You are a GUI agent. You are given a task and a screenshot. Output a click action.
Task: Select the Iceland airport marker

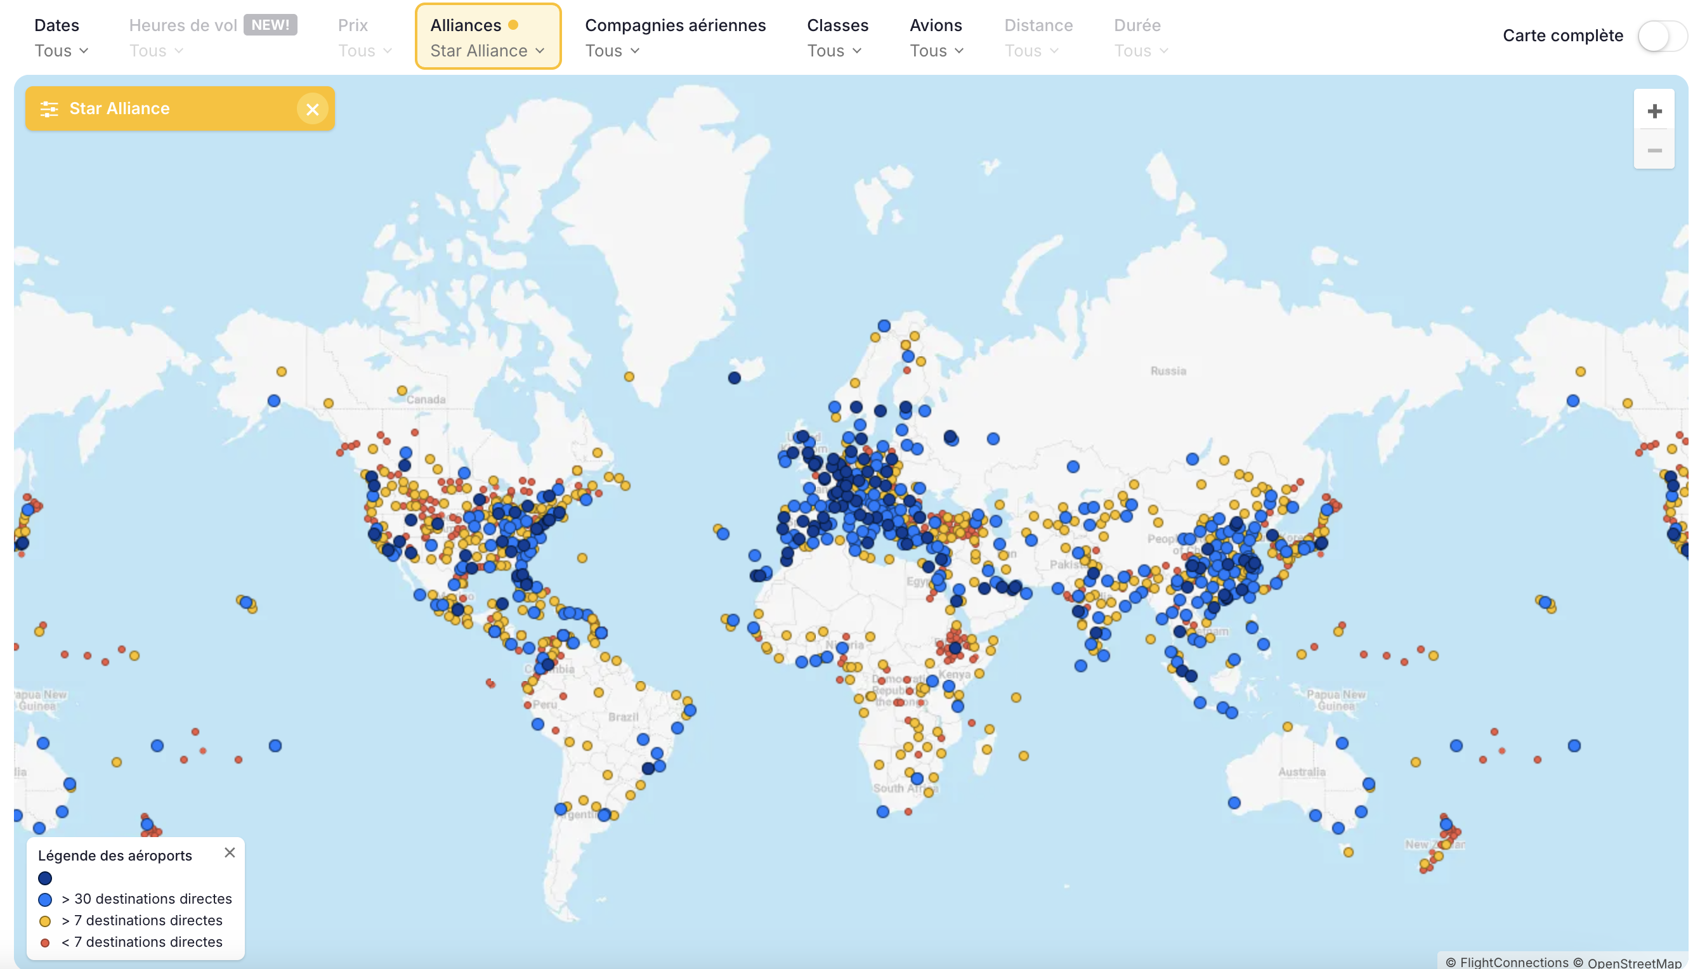[x=734, y=377]
